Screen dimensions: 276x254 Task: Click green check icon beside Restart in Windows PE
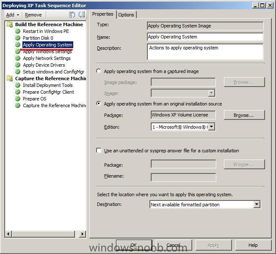point(18,31)
